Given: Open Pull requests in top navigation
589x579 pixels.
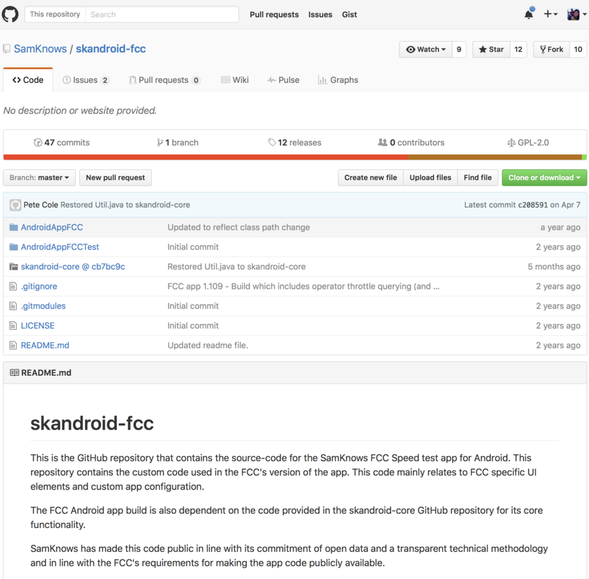Looking at the screenshot, I should (274, 14).
